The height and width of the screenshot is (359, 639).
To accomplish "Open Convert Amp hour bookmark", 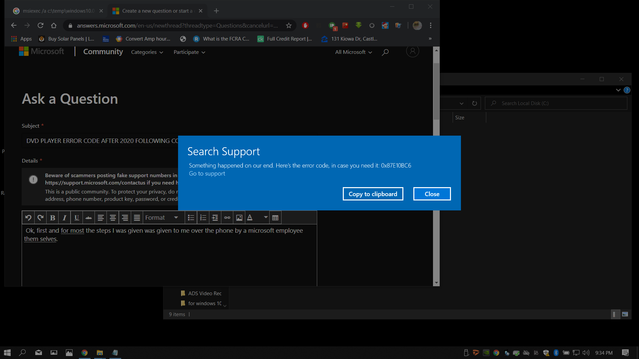I will pyautogui.click(x=143, y=39).
